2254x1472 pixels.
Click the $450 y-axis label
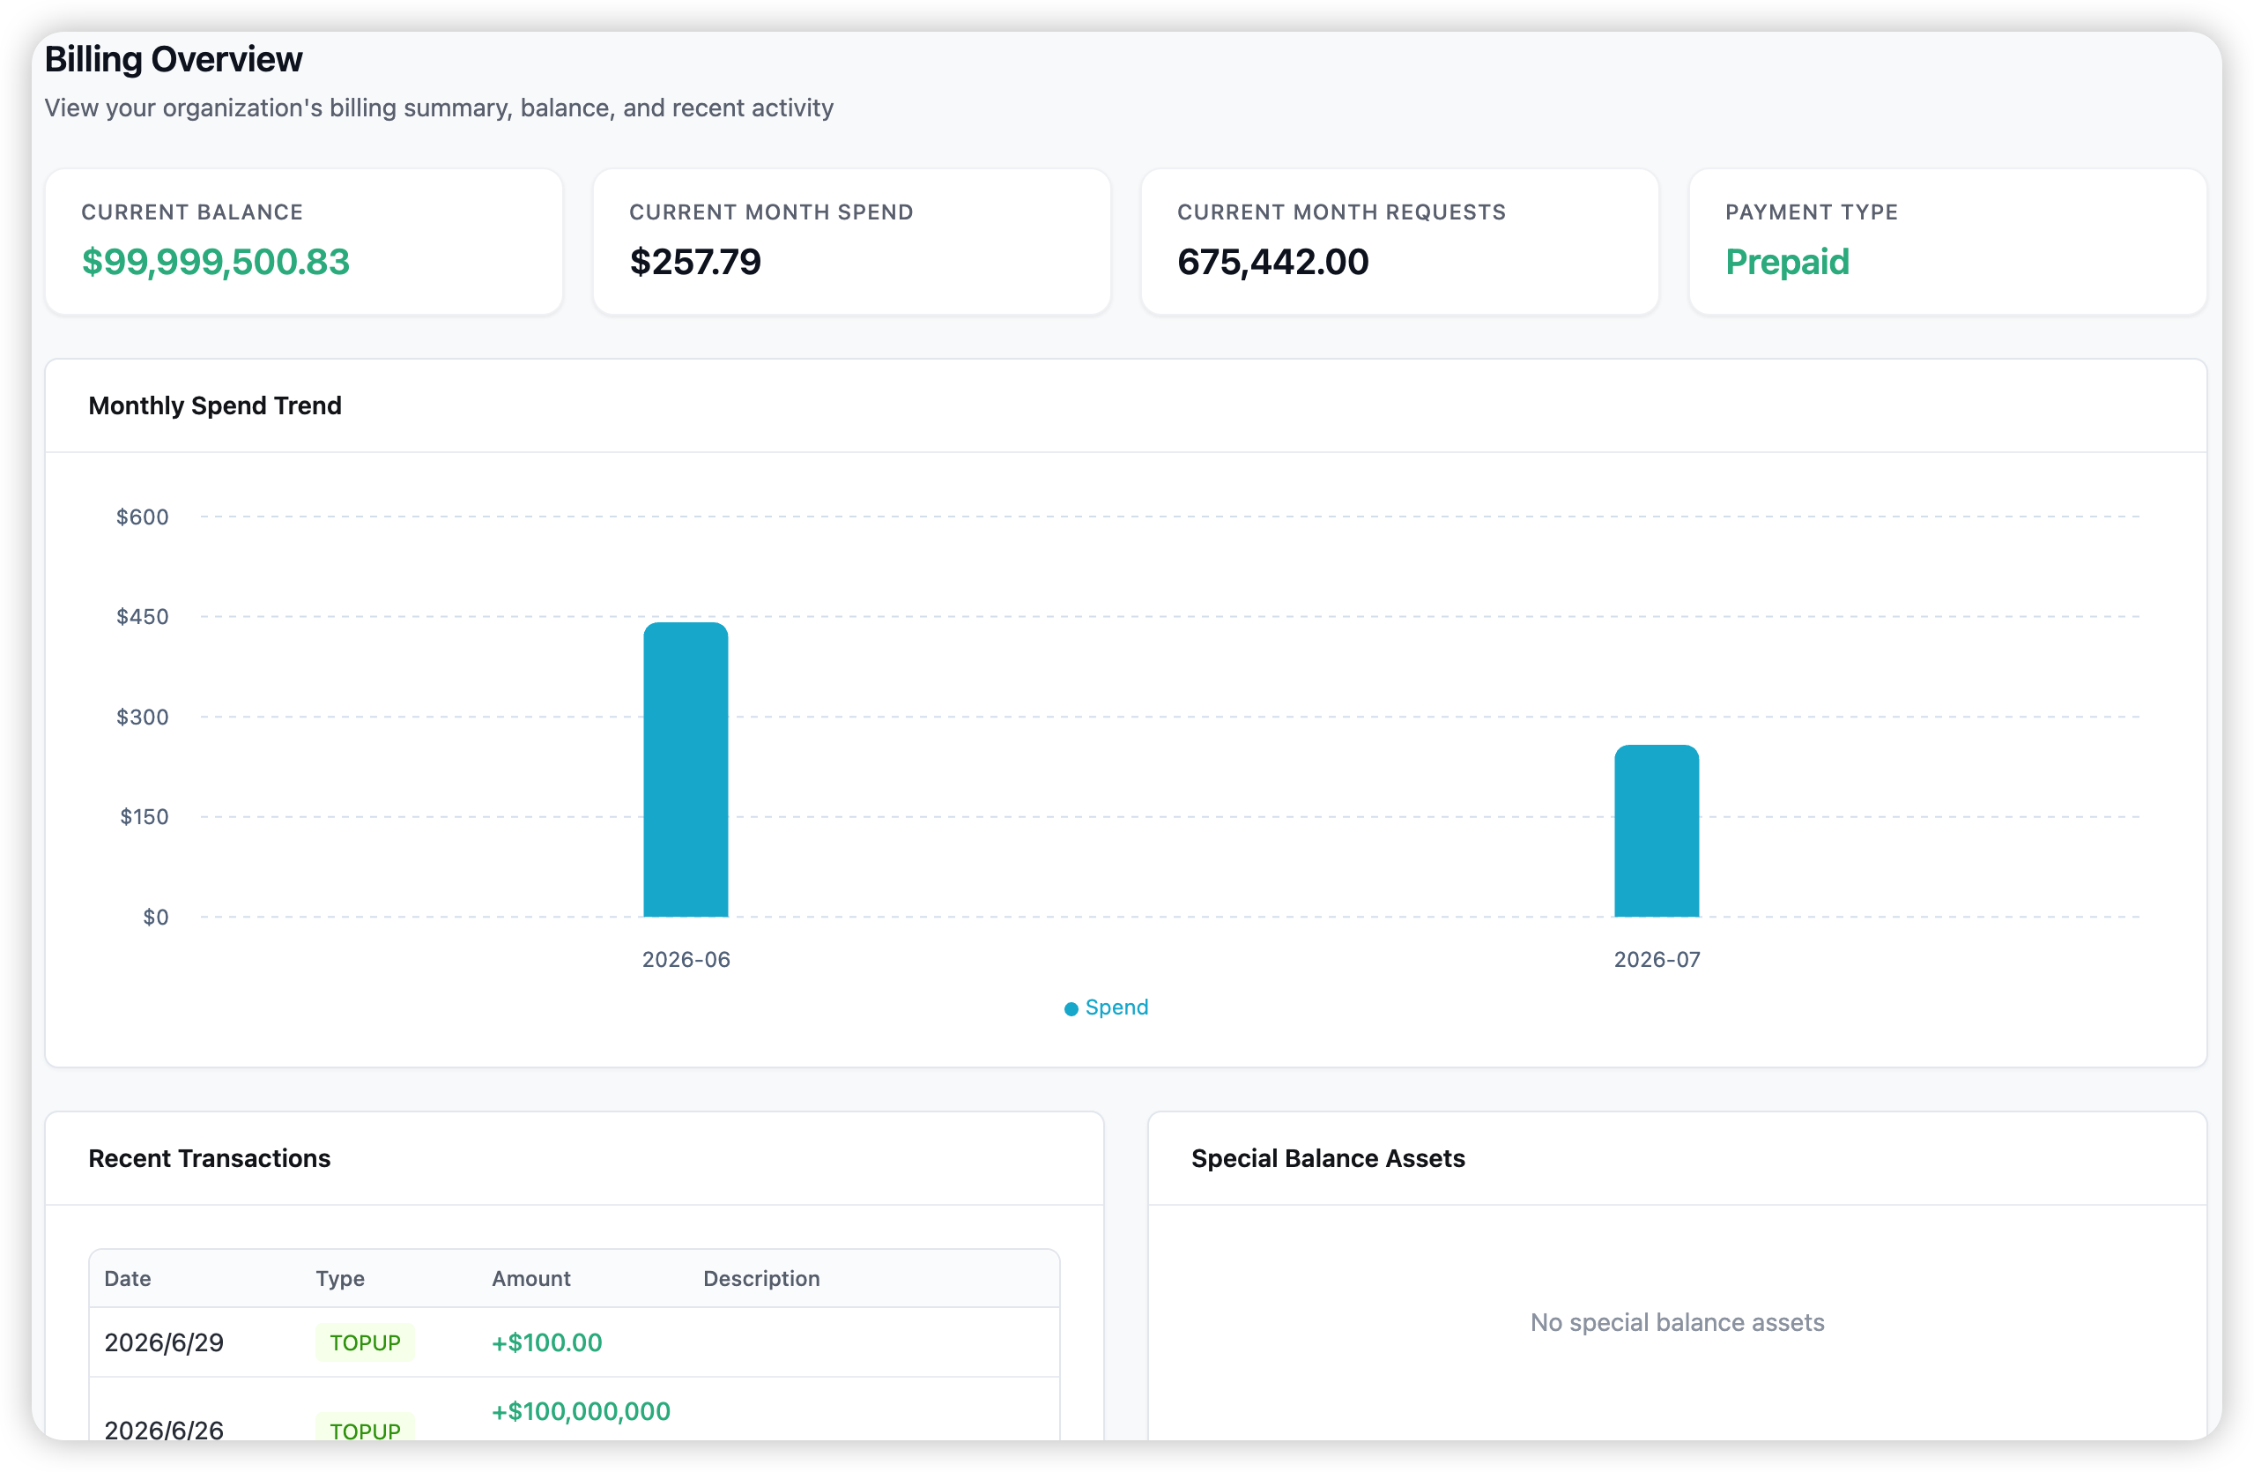[x=142, y=617]
